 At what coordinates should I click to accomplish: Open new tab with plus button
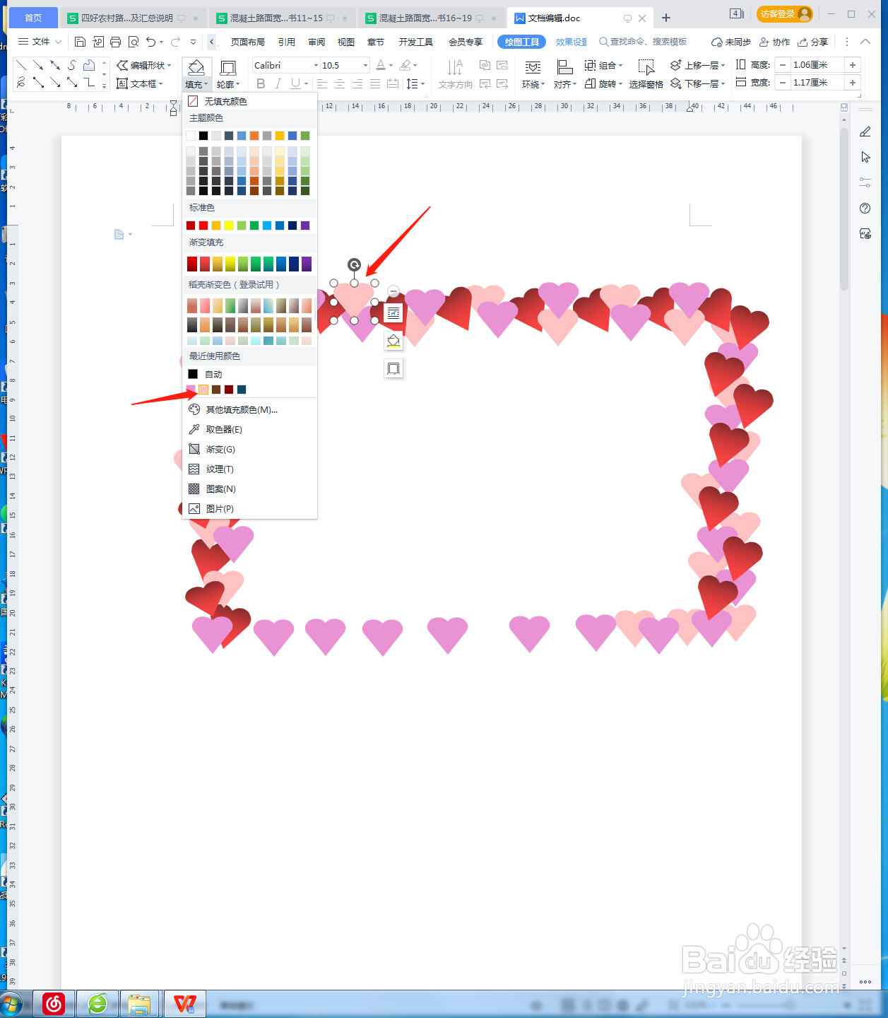pyautogui.click(x=666, y=18)
